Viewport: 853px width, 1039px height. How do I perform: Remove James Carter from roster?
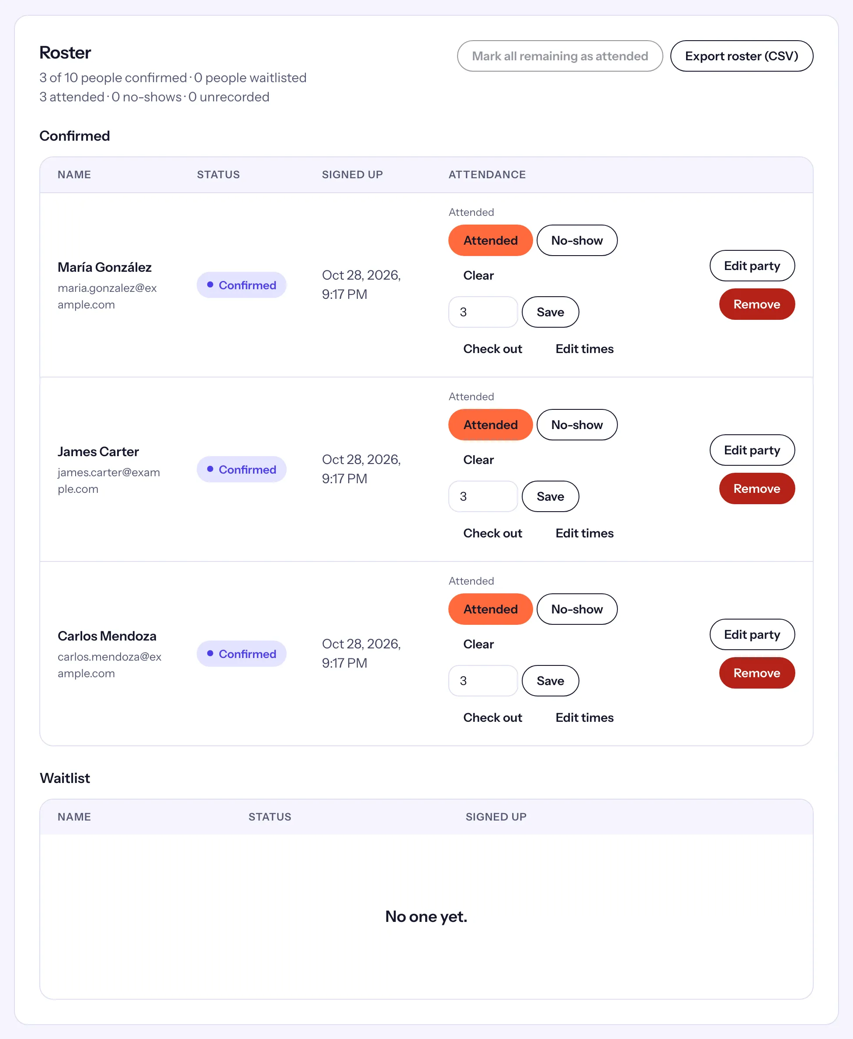[x=757, y=488]
